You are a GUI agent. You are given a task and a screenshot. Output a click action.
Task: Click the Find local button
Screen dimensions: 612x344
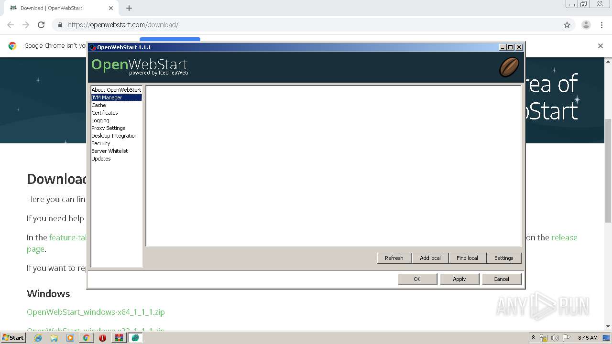(467, 258)
